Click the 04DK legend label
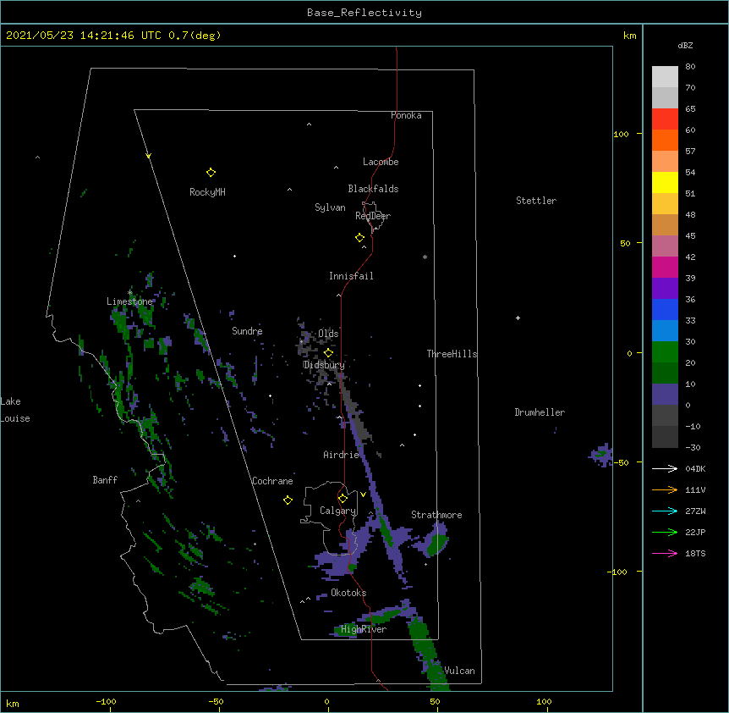Image resolution: width=729 pixels, height=713 pixels. point(695,468)
